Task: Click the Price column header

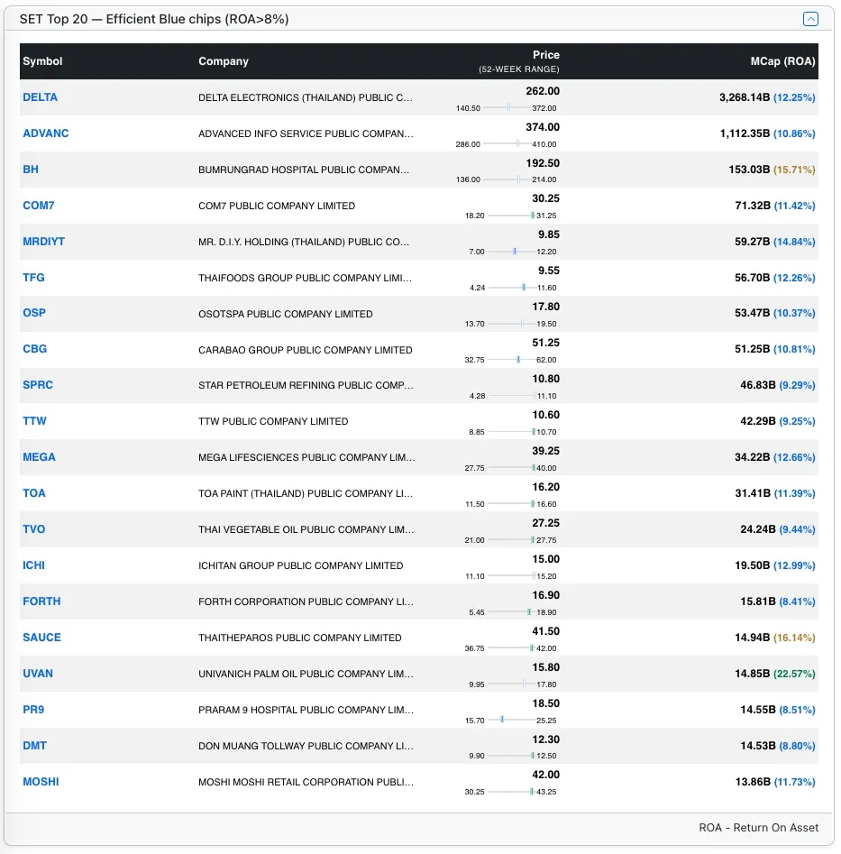Action: coord(546,54)
